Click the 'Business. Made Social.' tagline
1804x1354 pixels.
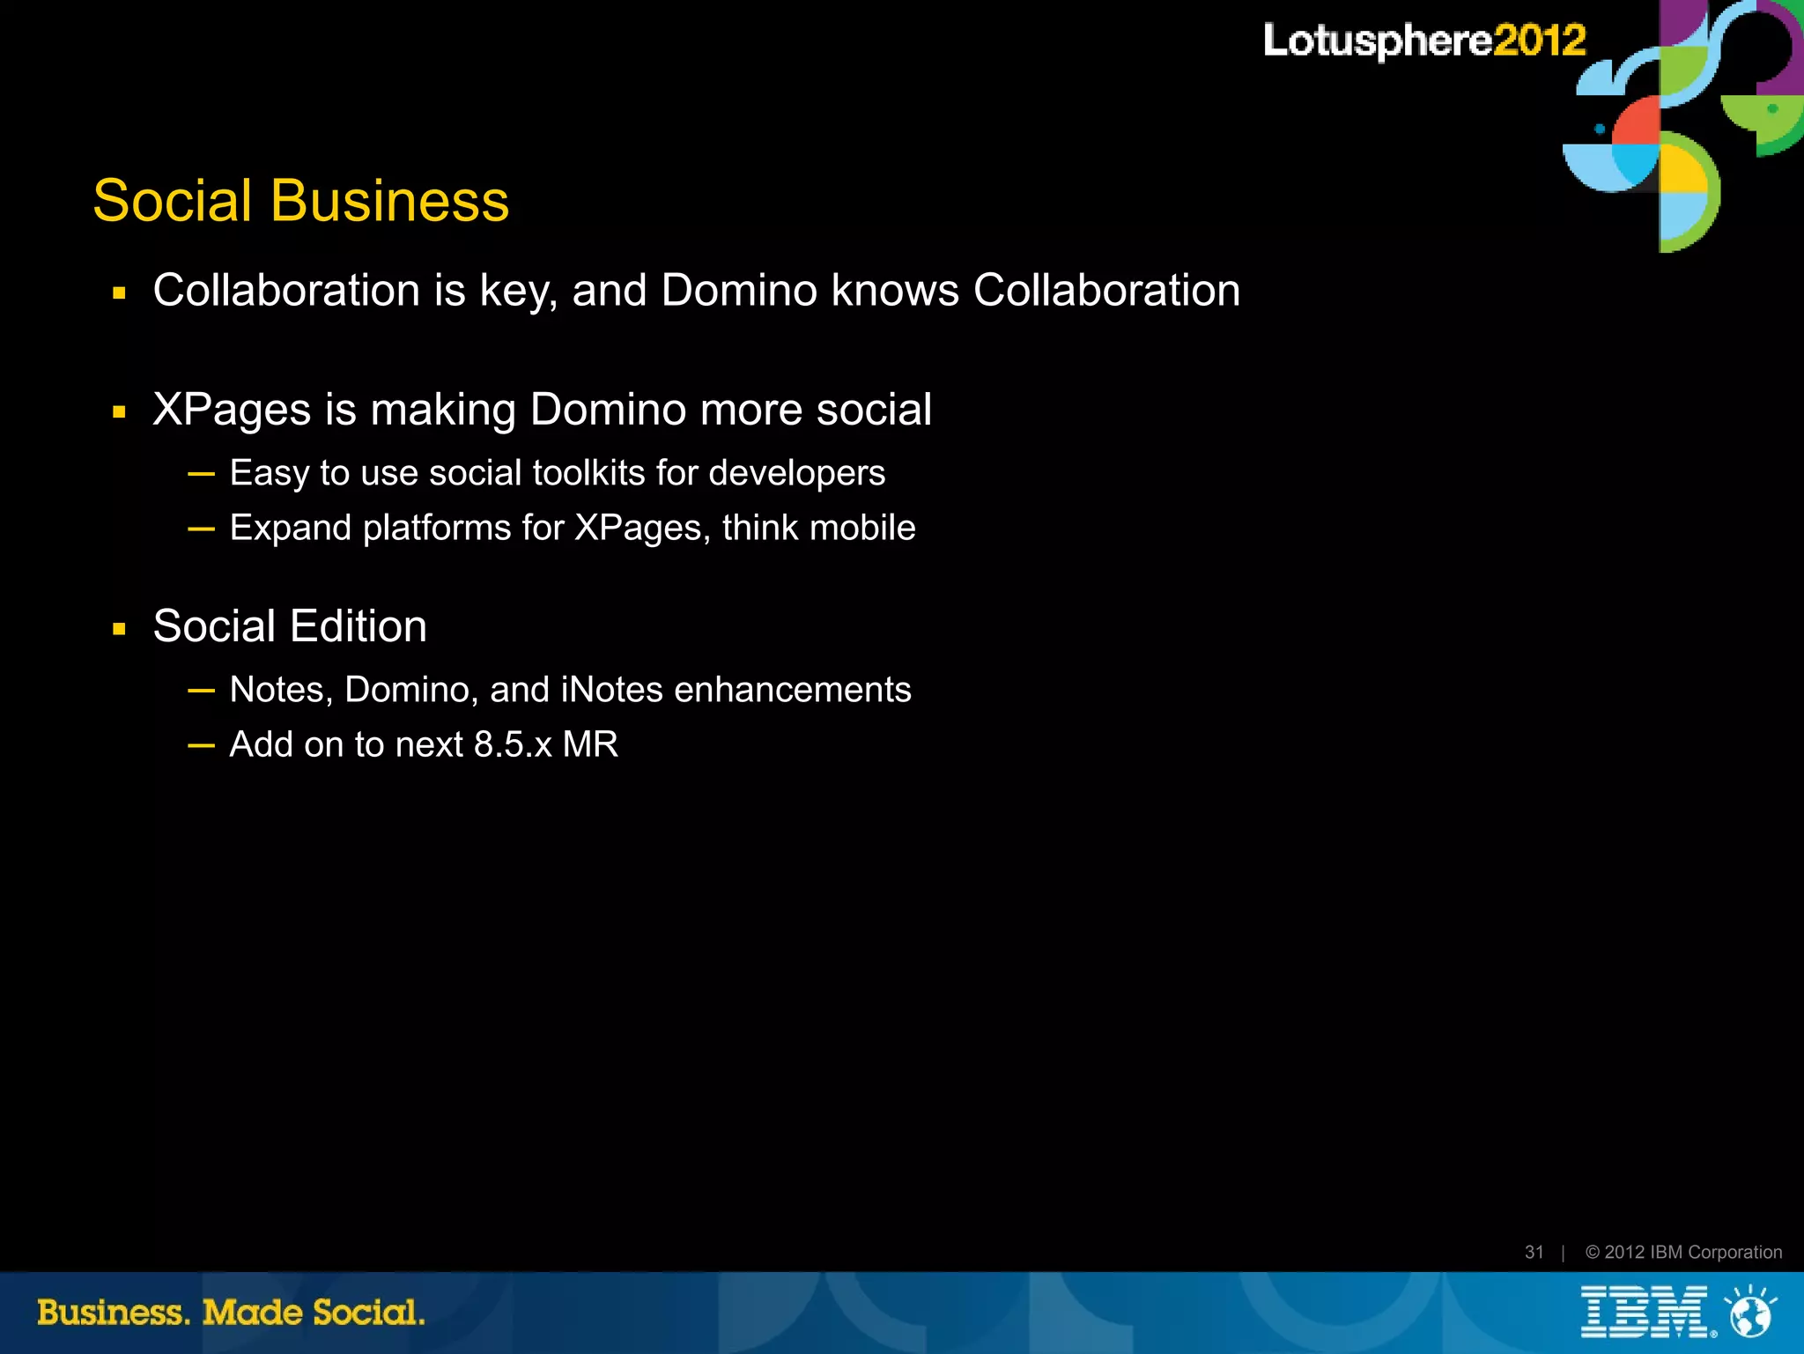(231, 1313)
